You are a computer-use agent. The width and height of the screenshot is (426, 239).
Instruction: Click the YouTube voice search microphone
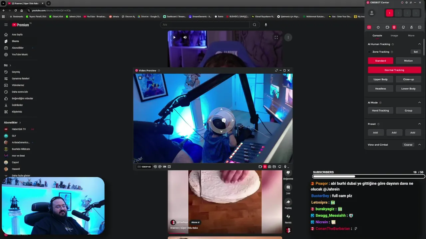tap(266, 25)
